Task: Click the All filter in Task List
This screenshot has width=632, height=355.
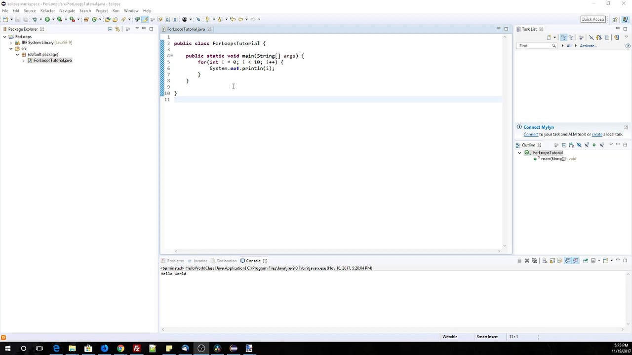Action: [569, 46]
